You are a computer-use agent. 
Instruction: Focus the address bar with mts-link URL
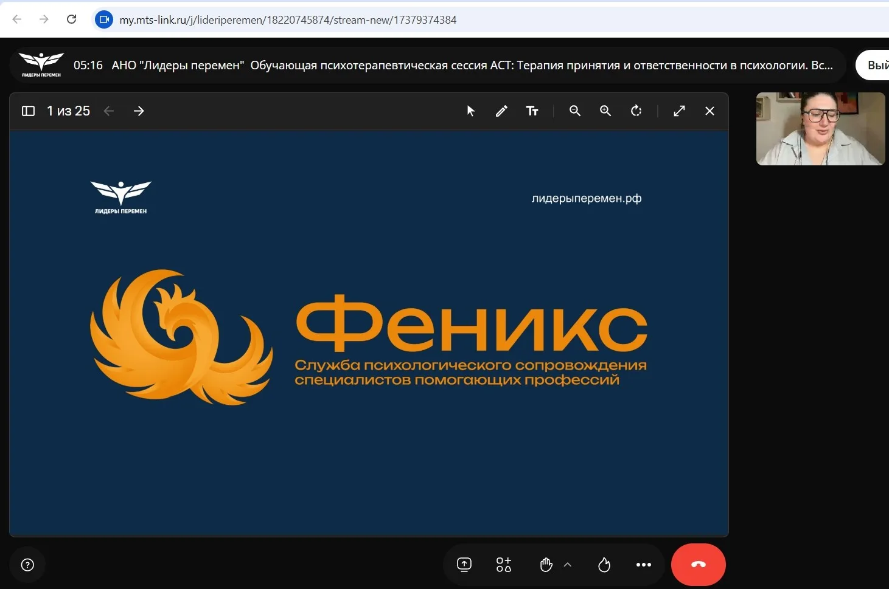click(x=490, y=19)
